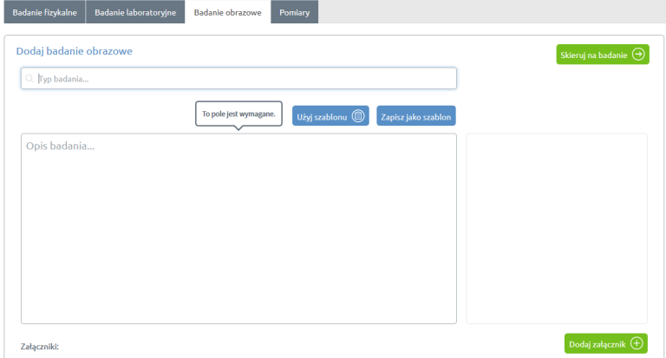Dismiss the 'To pole jest wymagane' tooltip

pyautogui.click(x=238, y=114)
